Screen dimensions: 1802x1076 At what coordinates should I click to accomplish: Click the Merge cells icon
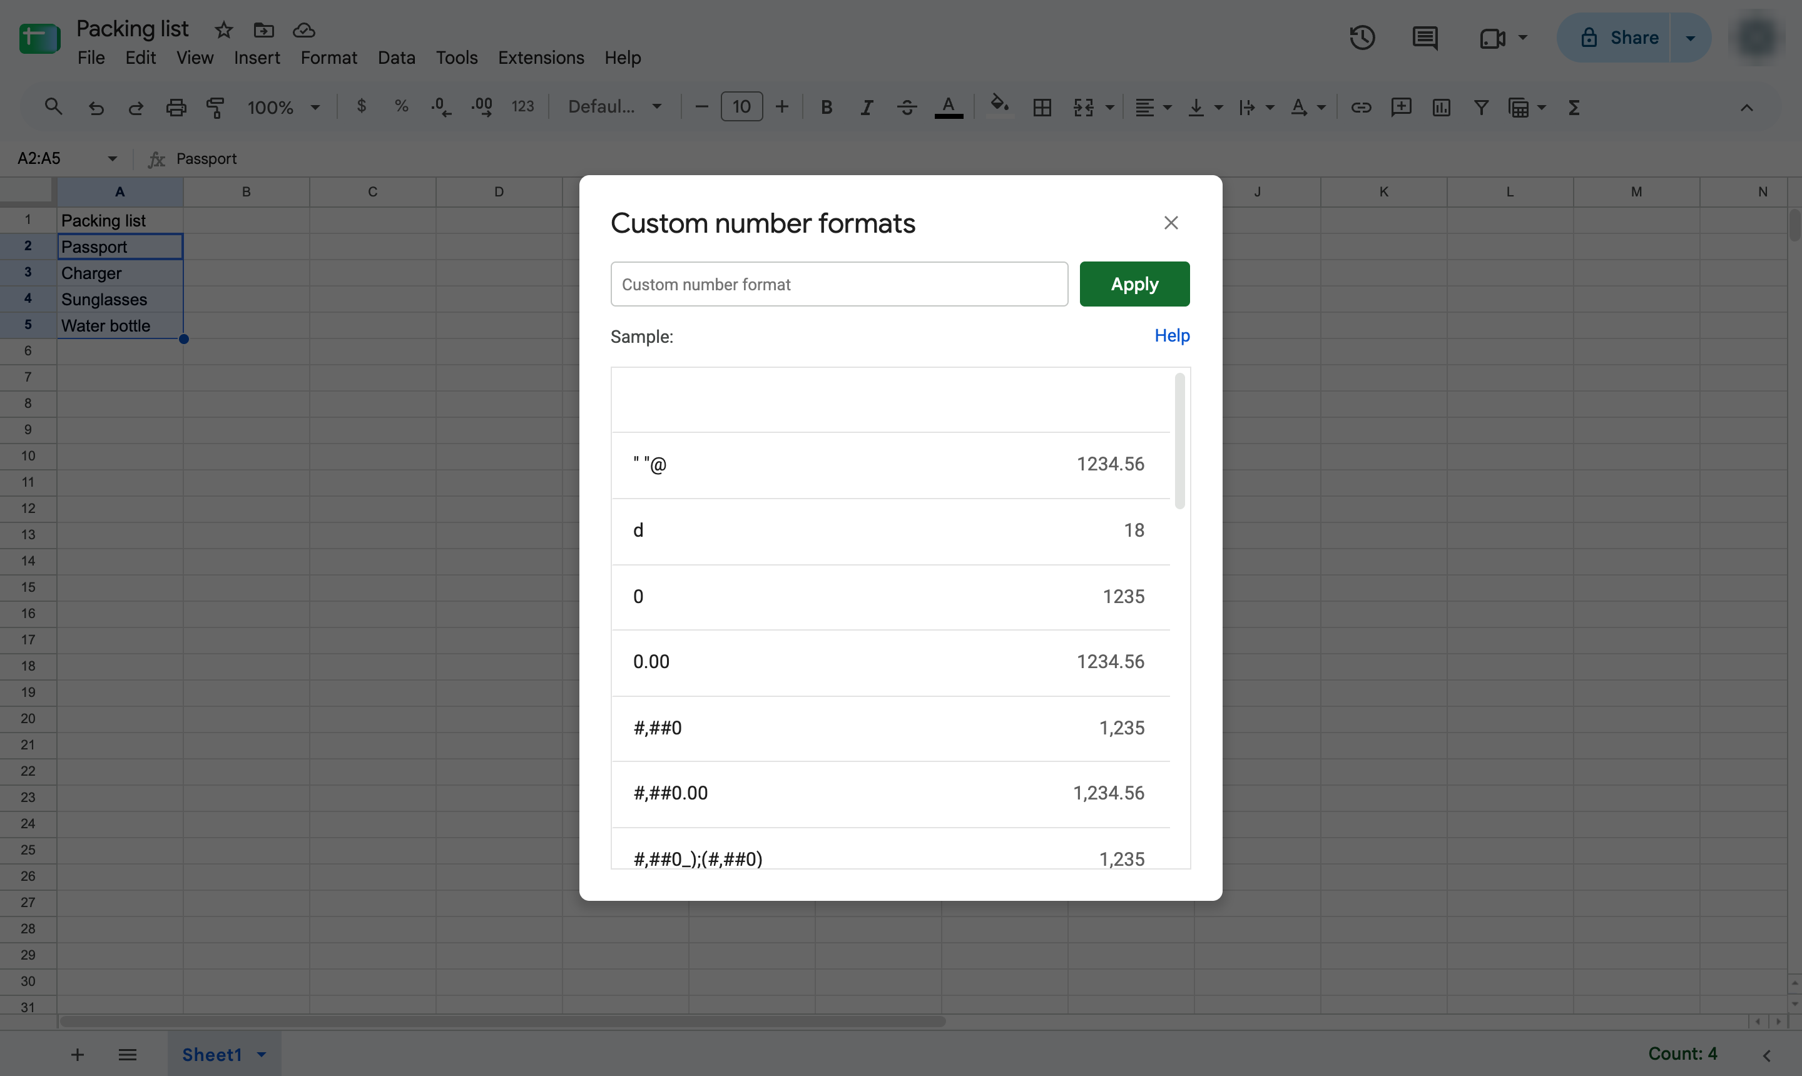point(1083,108)
